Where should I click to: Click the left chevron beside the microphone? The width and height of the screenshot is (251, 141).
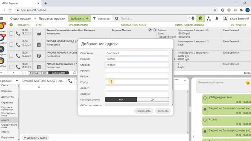point(189,18)
